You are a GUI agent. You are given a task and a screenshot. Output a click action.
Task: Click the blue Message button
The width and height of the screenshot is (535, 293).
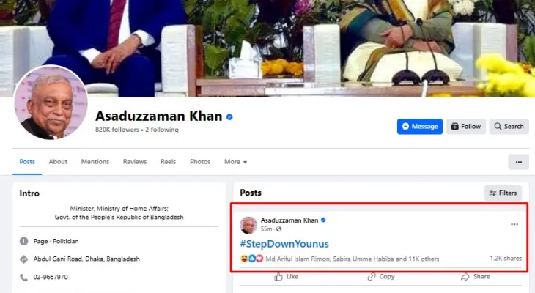tap(420, 127)
